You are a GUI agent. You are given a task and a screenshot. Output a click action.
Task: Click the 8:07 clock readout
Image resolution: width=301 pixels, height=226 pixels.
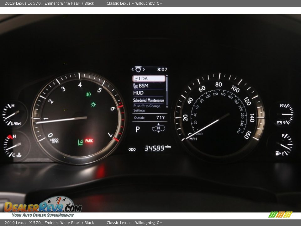(162, 70)
